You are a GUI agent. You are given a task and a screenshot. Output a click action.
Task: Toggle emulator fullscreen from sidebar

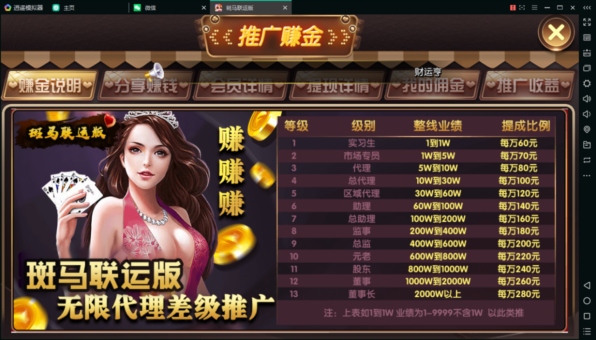click(x=587, y=22)
